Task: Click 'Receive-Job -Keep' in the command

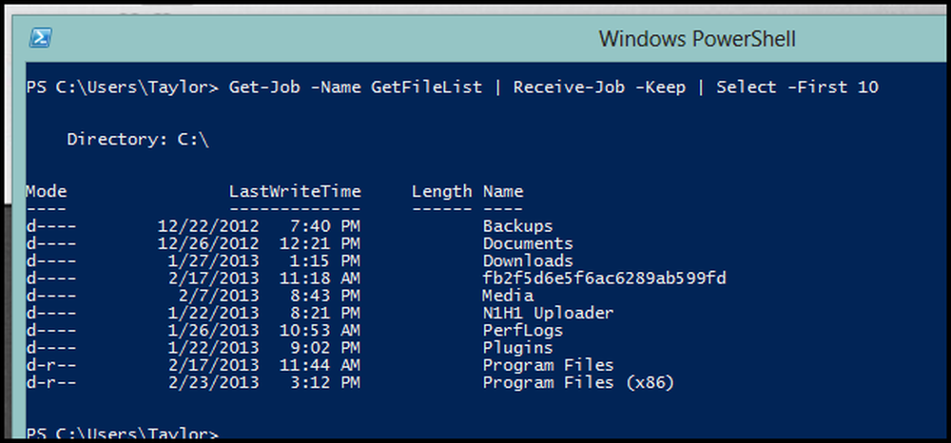Action: click(599, 87)
